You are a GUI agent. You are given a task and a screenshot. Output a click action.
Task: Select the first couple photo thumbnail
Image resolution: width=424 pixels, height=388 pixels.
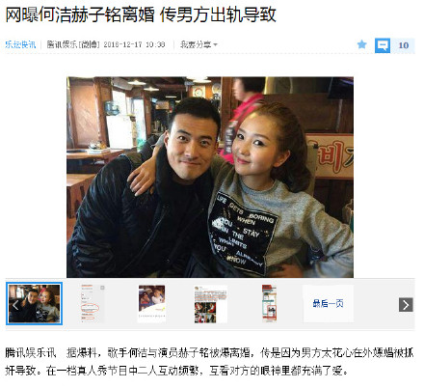(x=34, y=303)
